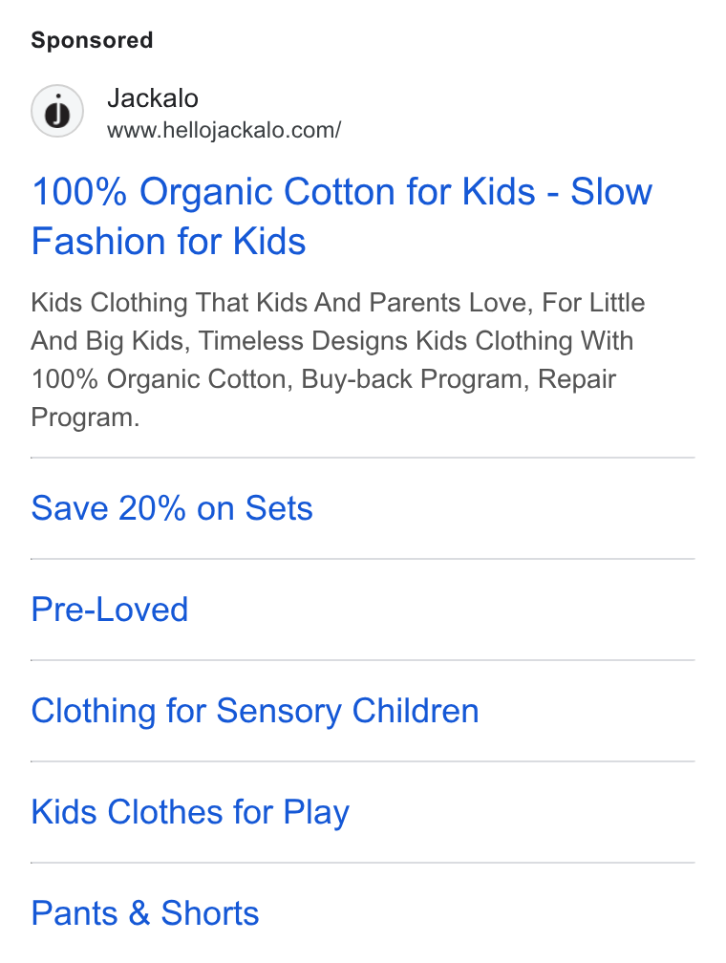Go to Kids Clothes for Play
Image resolution: width=726 pixels, height=963 pixels.
point(190,812)
